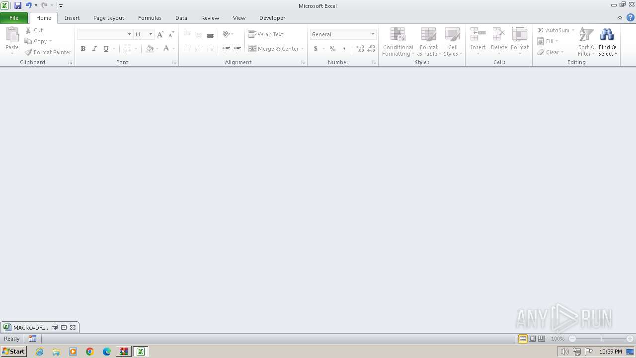Image resolution: width=636 pixels, height=358 pixels.
Task: Click the Borders icon
Action: 128,49
